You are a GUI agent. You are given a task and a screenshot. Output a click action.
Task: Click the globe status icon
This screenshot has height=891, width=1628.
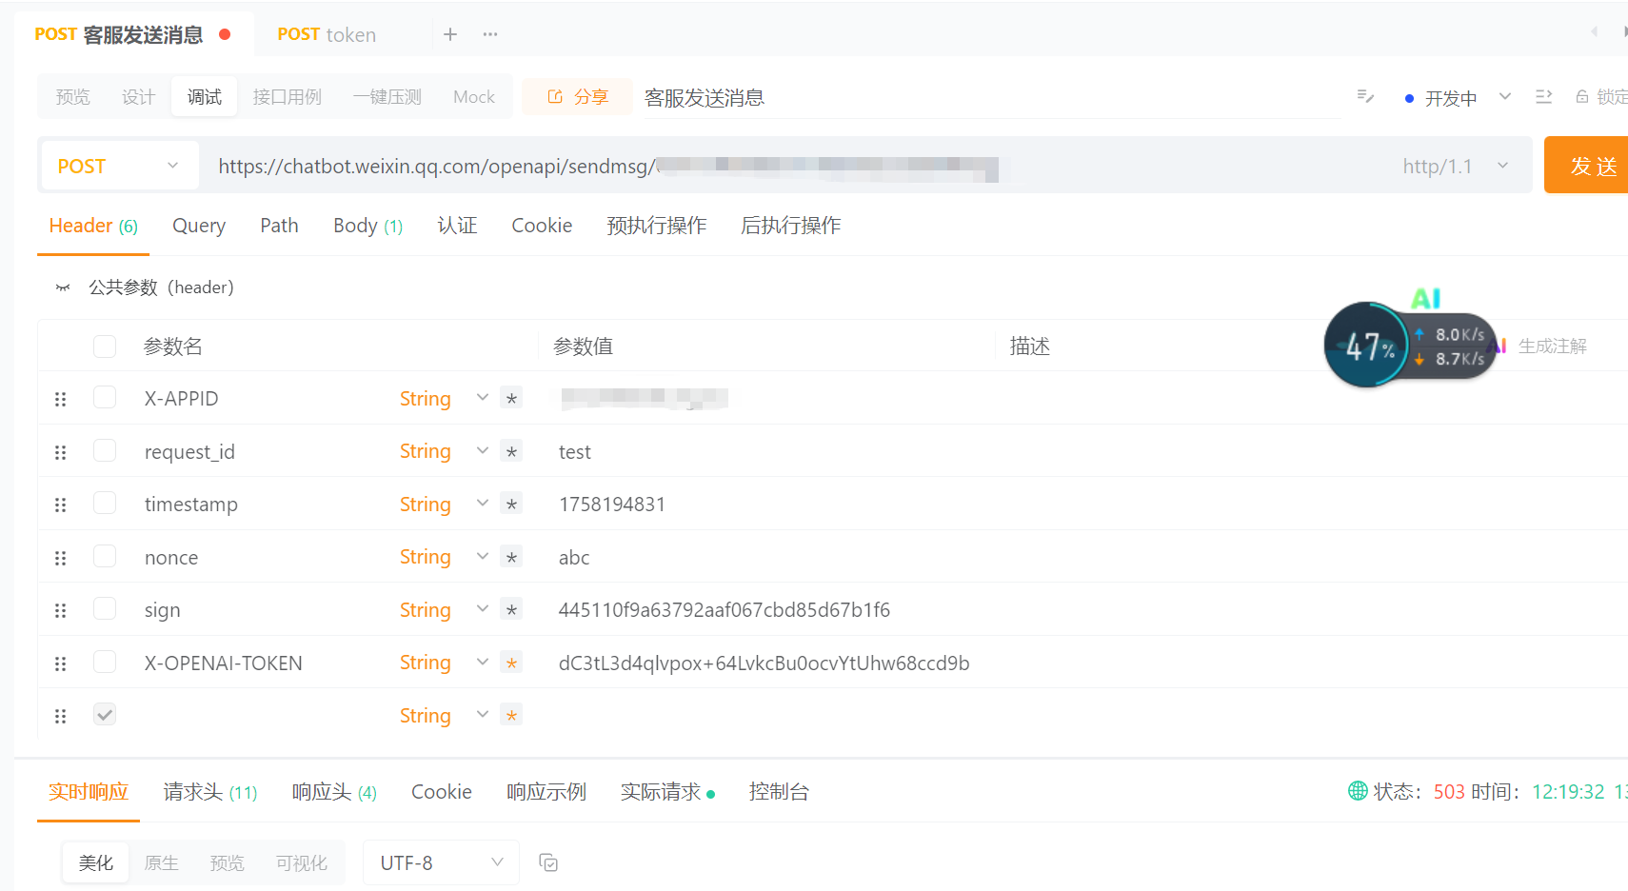(x=1358, y=791)
